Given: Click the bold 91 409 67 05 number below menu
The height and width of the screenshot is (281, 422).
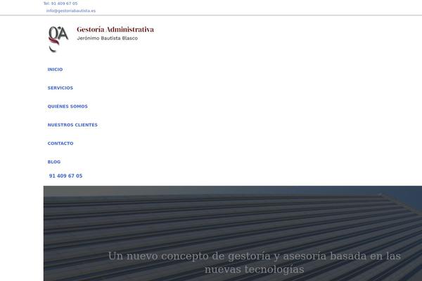Looking at the screenshot, I should pos(65,176).
